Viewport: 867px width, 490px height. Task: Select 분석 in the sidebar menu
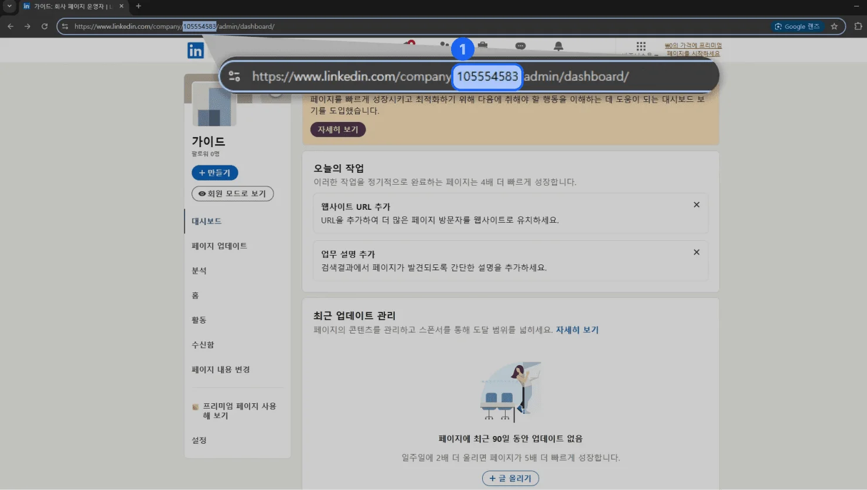(199, 271)
